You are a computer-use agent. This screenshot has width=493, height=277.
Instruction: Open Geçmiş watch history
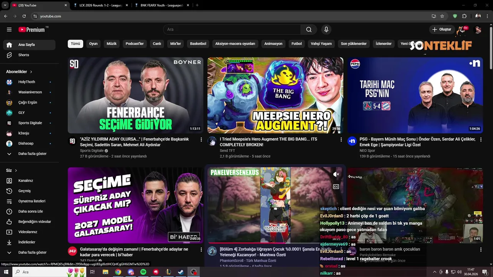29,191
